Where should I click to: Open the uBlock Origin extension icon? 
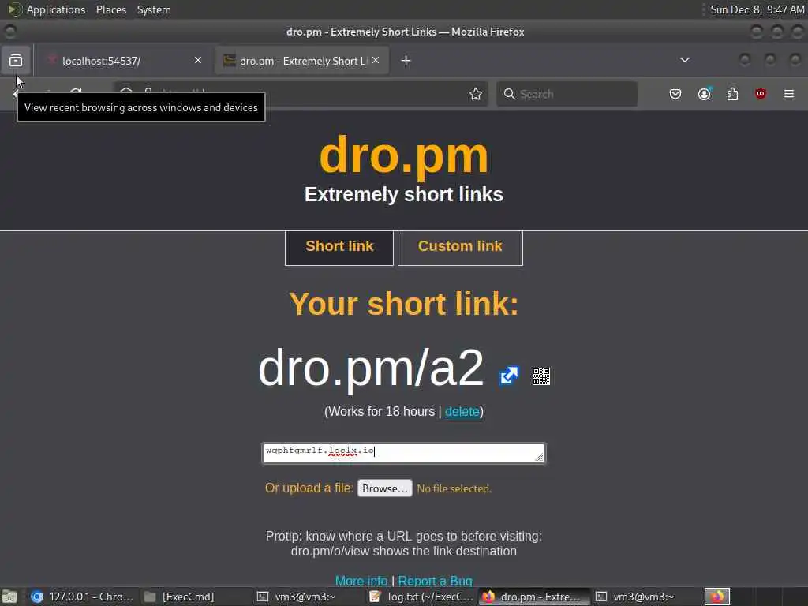pyautogui.click(x=761, y=94)
